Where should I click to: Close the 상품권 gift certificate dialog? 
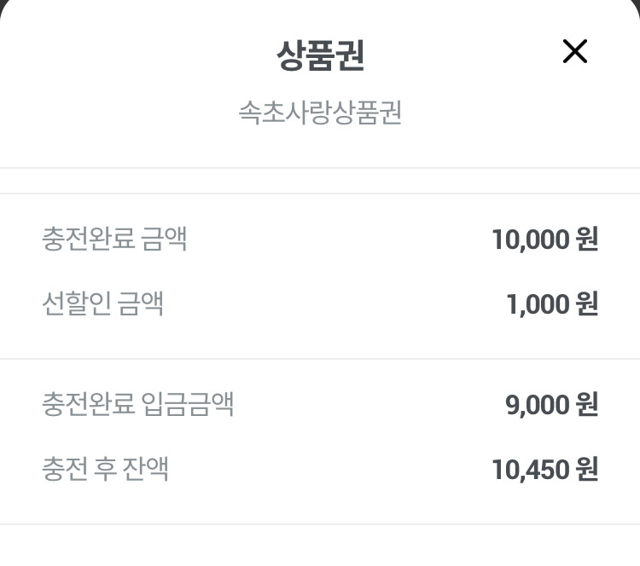[x=575, y=52]
